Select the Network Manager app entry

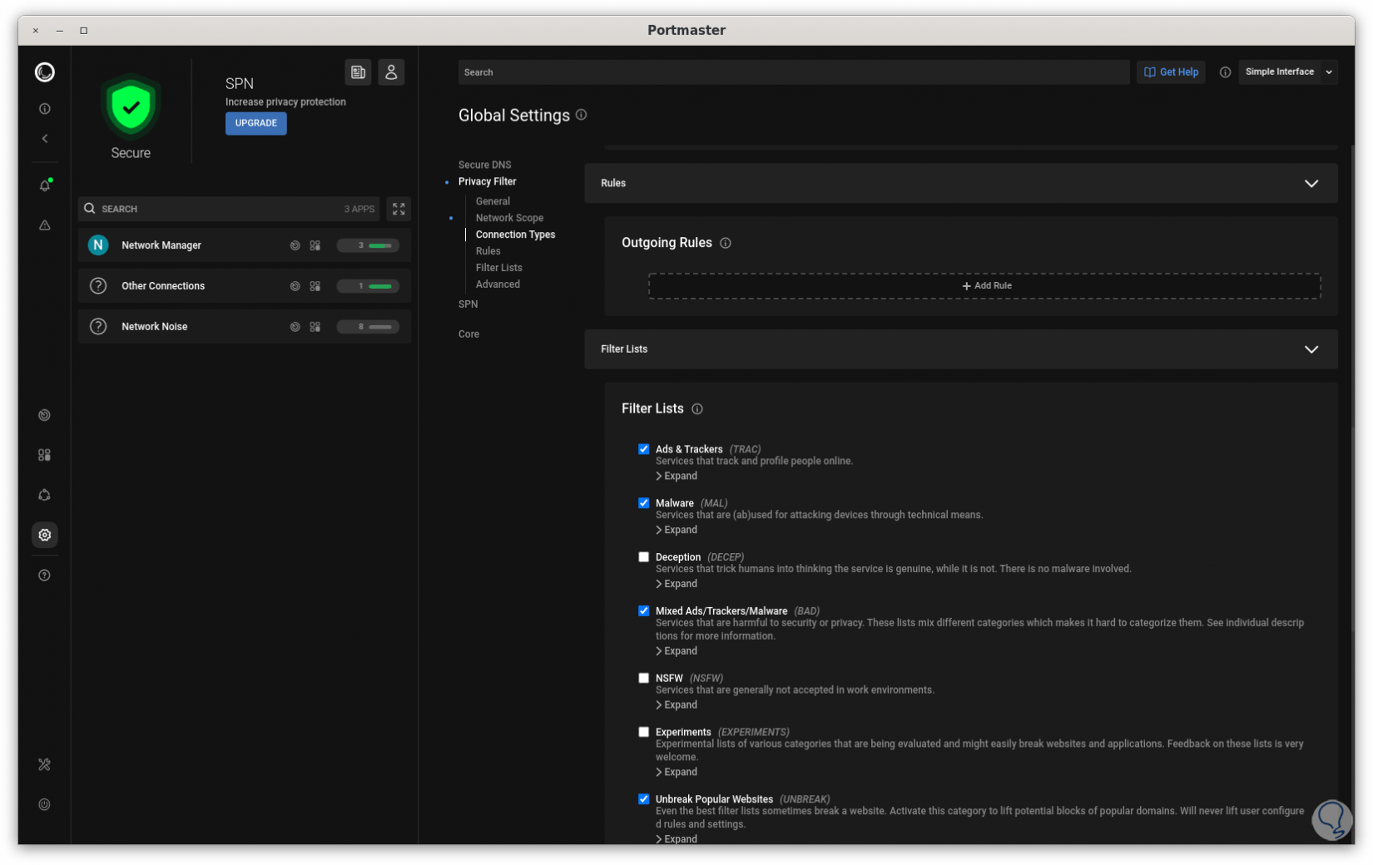click(x=245, y=245)
